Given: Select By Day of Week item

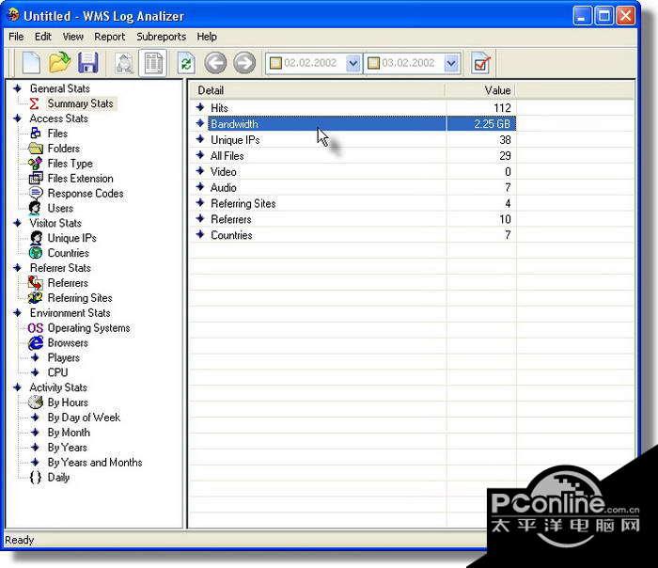Looking at the screenshot, I should (x=84, y=418).
